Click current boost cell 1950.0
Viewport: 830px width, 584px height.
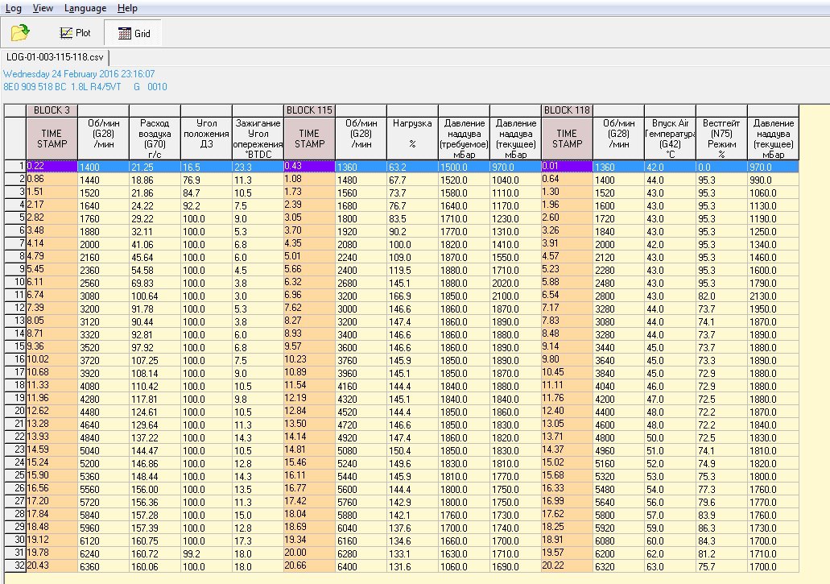(x=773, y=309)
